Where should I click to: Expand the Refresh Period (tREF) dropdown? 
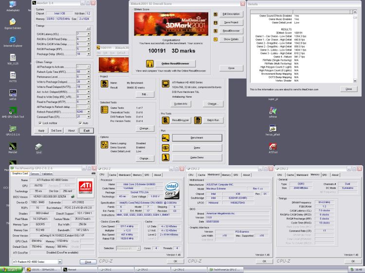[90, 111]
